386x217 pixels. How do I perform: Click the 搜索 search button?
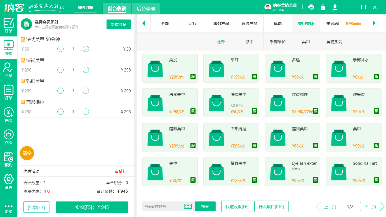[205, 206]
